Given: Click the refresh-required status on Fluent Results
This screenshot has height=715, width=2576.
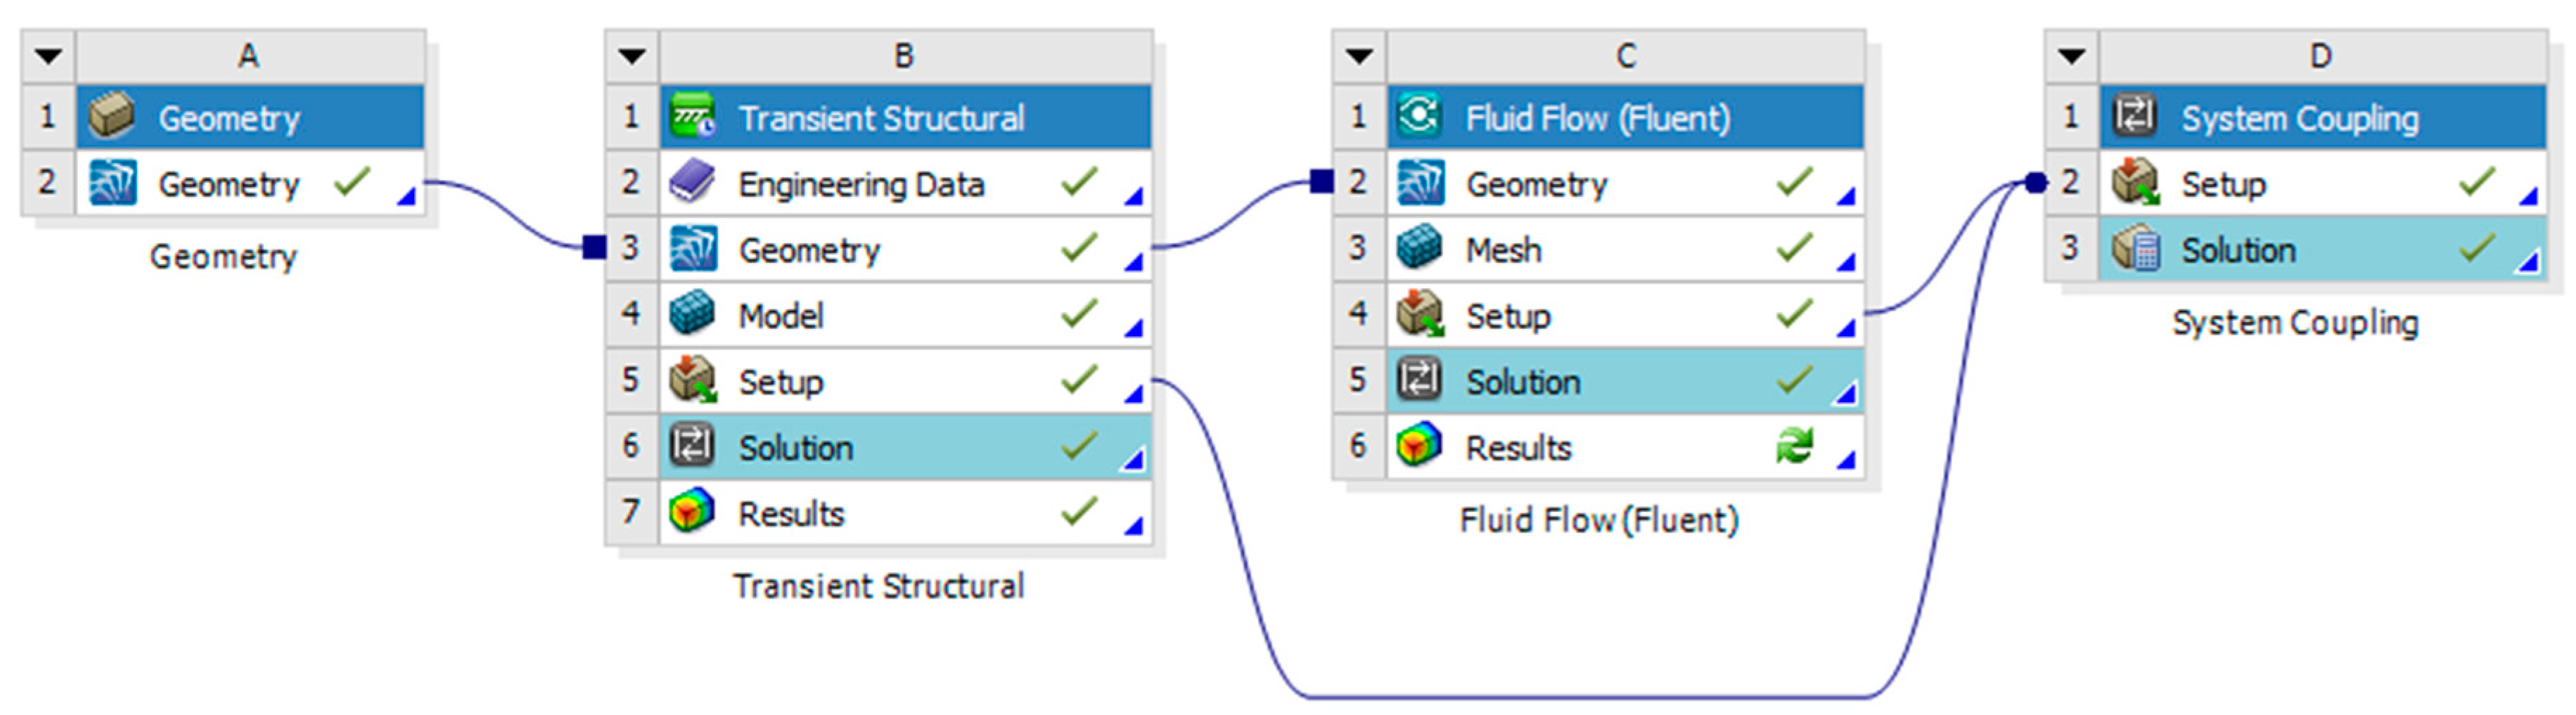Looking at the screenshot, I should click(1794, 446).
